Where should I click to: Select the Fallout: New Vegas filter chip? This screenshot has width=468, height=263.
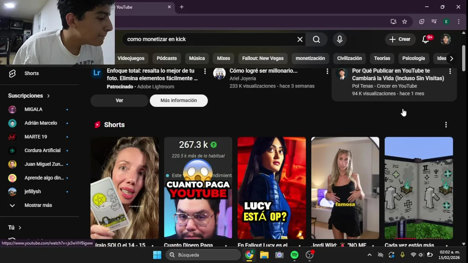pyautogui.click(x=263, y=58)
